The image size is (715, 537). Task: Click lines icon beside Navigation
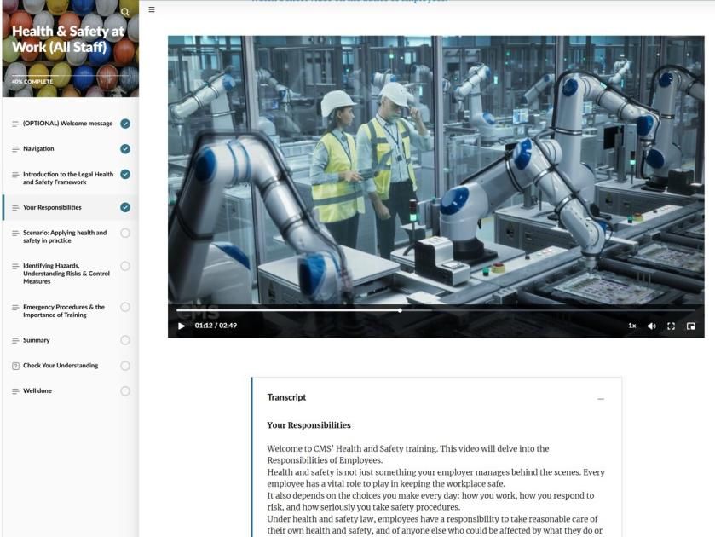[15, 149]
